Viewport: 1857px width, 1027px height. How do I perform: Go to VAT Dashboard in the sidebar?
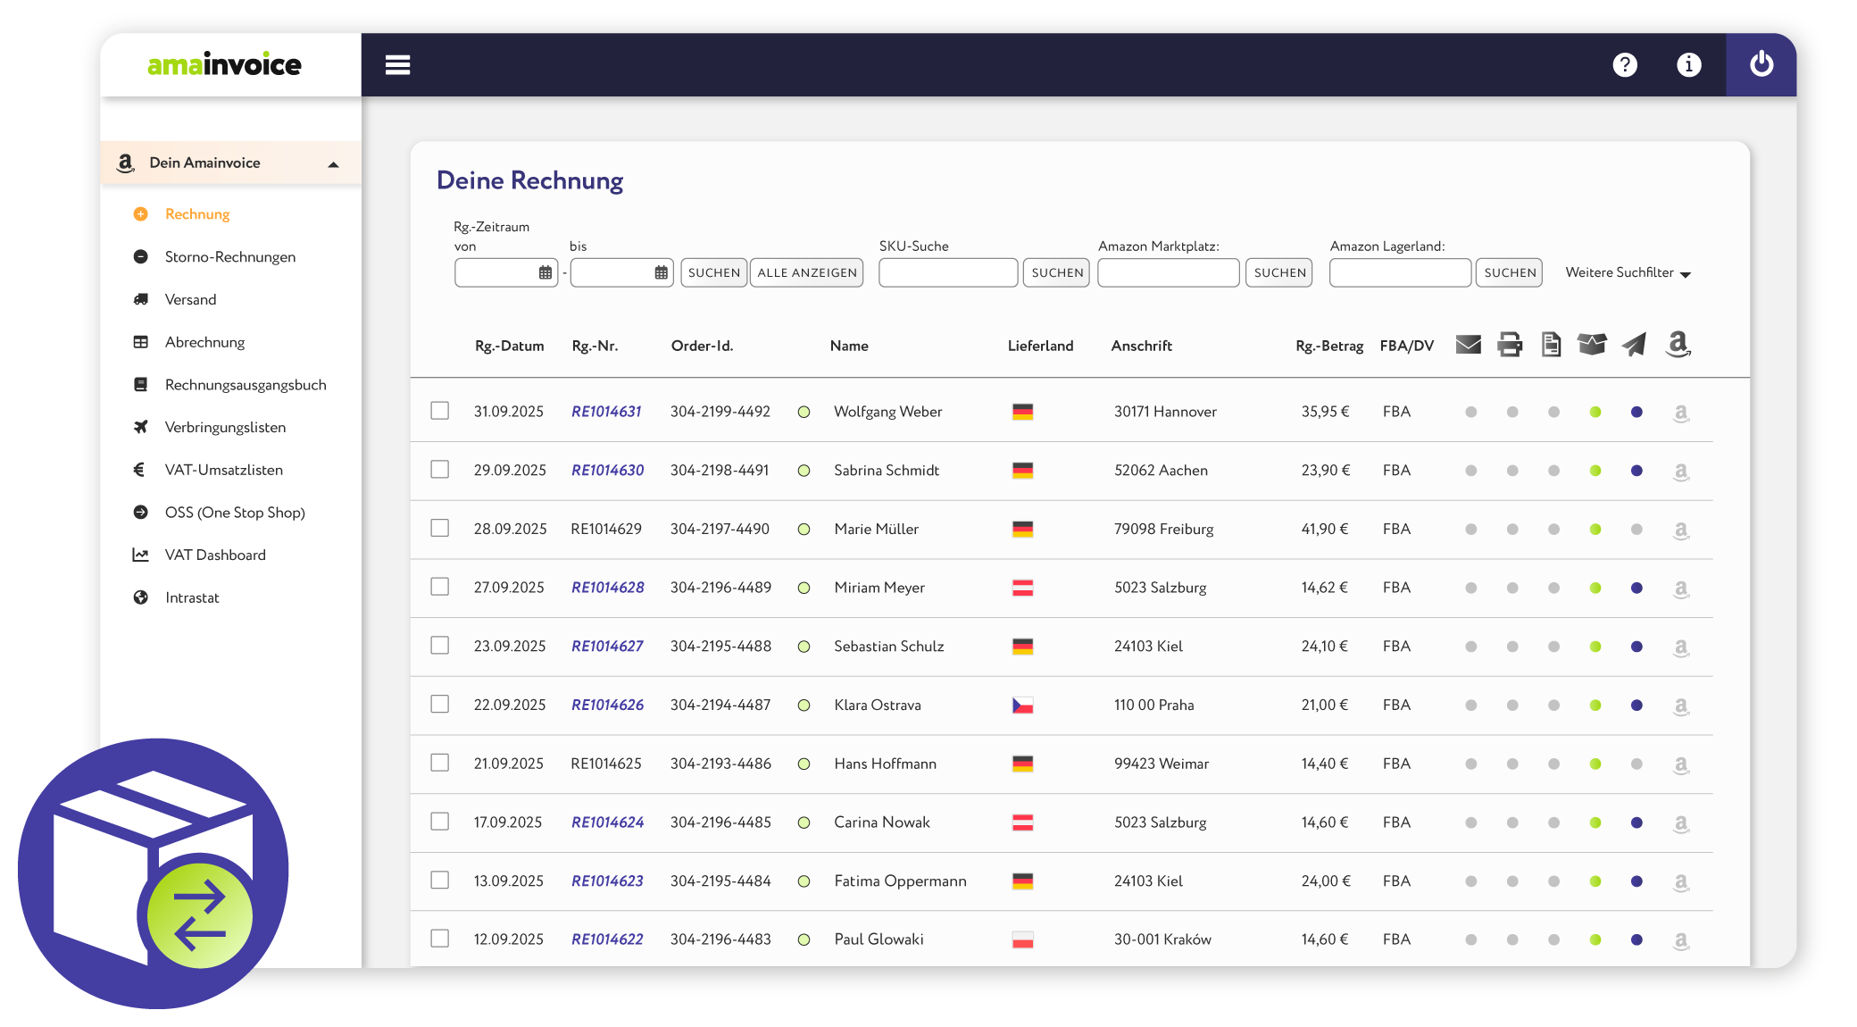pyautogui.click(x=215, y=555)
